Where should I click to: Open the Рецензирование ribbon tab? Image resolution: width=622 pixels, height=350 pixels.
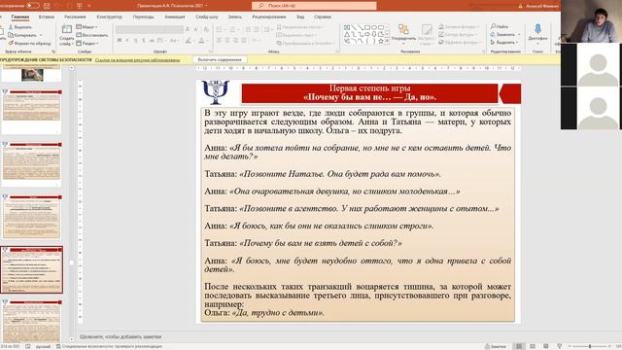pos(269,17)
